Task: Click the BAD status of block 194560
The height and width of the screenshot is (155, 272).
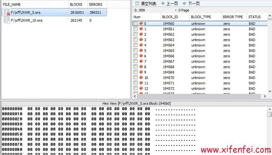Action: (252, 23)
